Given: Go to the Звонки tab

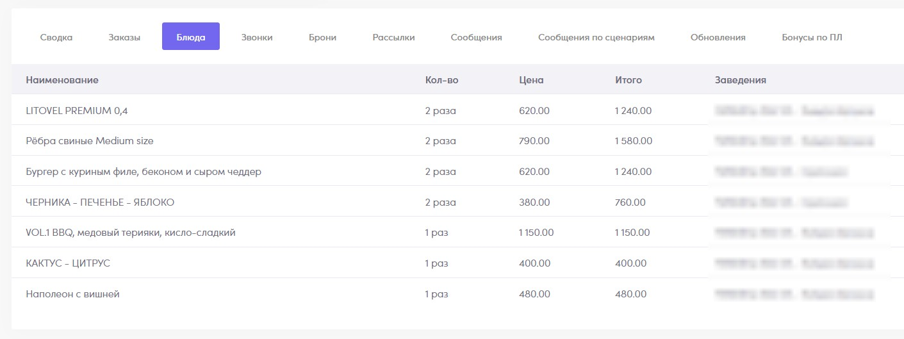Looking at the screenshot, I should (x=257, y=37).
